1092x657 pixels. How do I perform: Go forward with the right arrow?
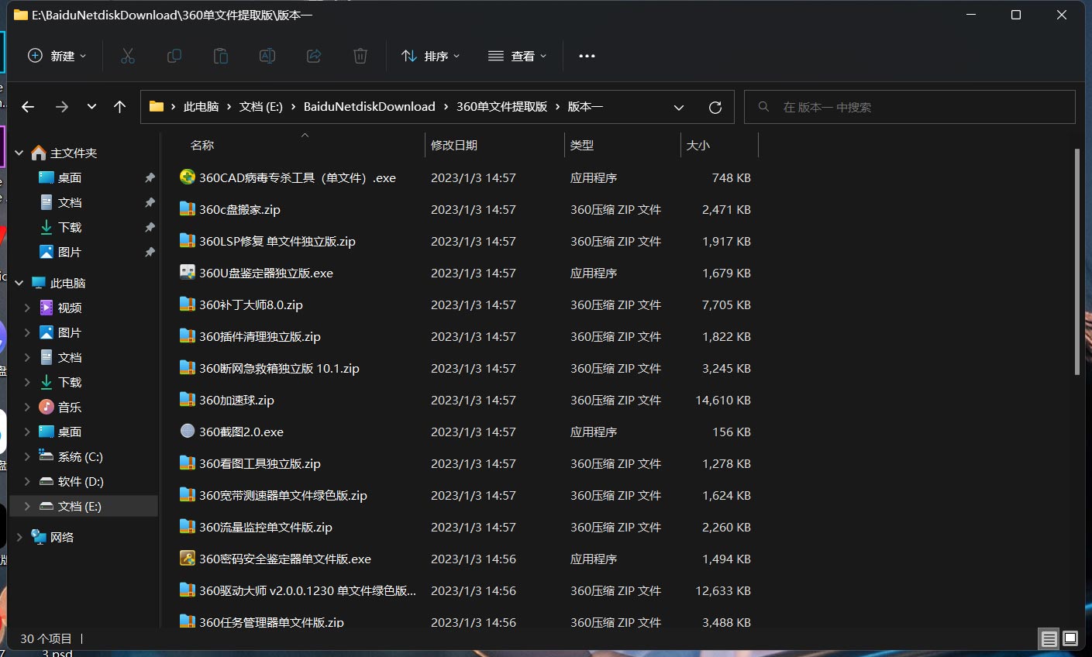[62, 107]
